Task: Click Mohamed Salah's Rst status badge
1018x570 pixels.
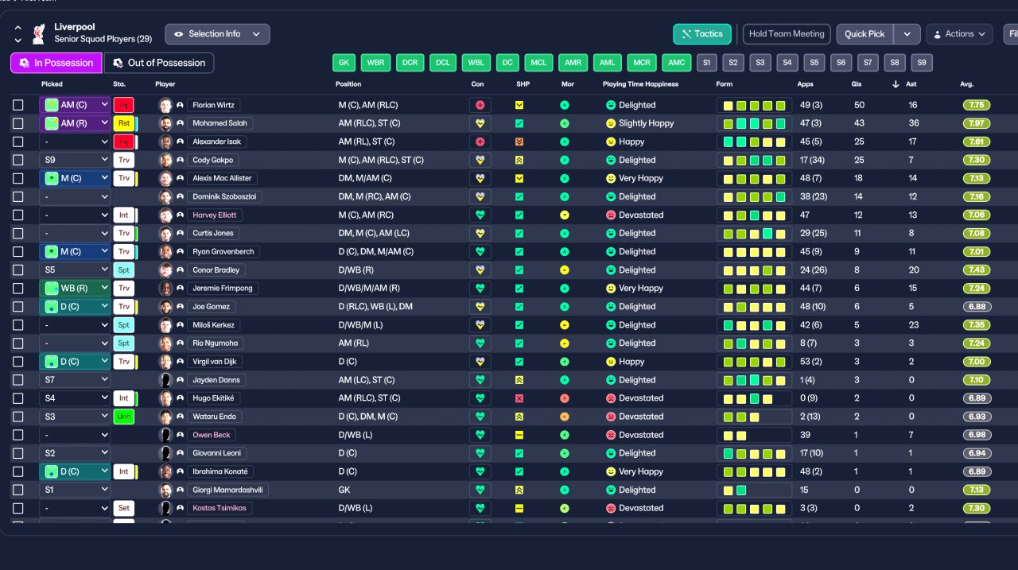Action: pyautogui.click(x=123, y=123)
